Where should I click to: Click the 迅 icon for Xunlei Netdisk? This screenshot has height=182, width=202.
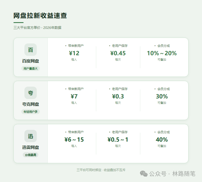[x=31, y=136]
